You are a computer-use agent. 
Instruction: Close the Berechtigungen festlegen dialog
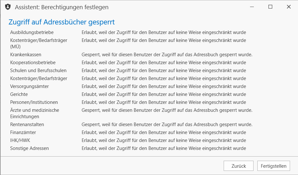click(289, 7)
